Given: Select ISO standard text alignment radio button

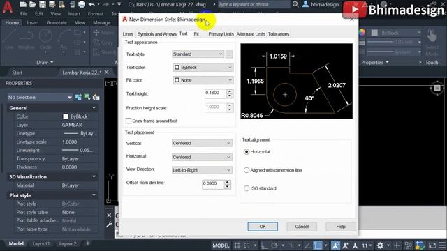Looking at the screenshot, I should (247, 188).
